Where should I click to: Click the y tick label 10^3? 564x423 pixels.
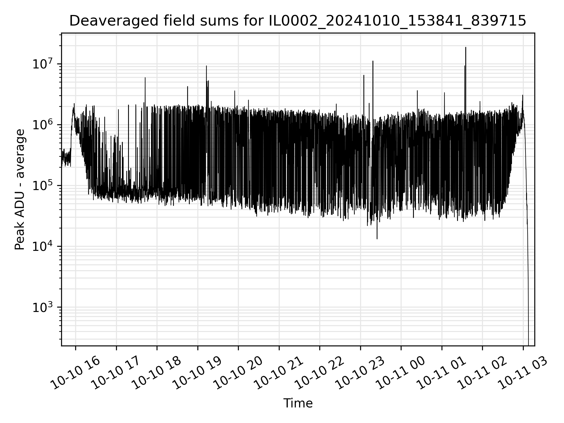[43, 306]
